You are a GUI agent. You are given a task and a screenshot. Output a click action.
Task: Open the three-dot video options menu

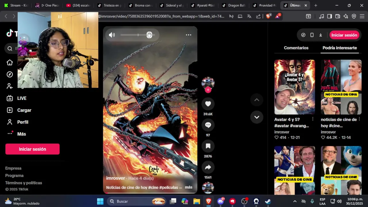[189, 35]
